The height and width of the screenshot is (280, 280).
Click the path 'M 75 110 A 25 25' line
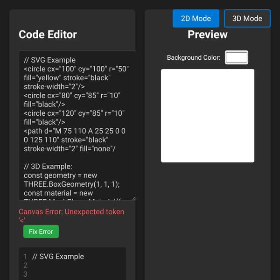(x=75, y=131)
